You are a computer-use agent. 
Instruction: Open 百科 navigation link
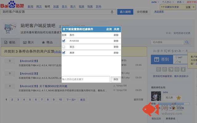tap(98, 6)
